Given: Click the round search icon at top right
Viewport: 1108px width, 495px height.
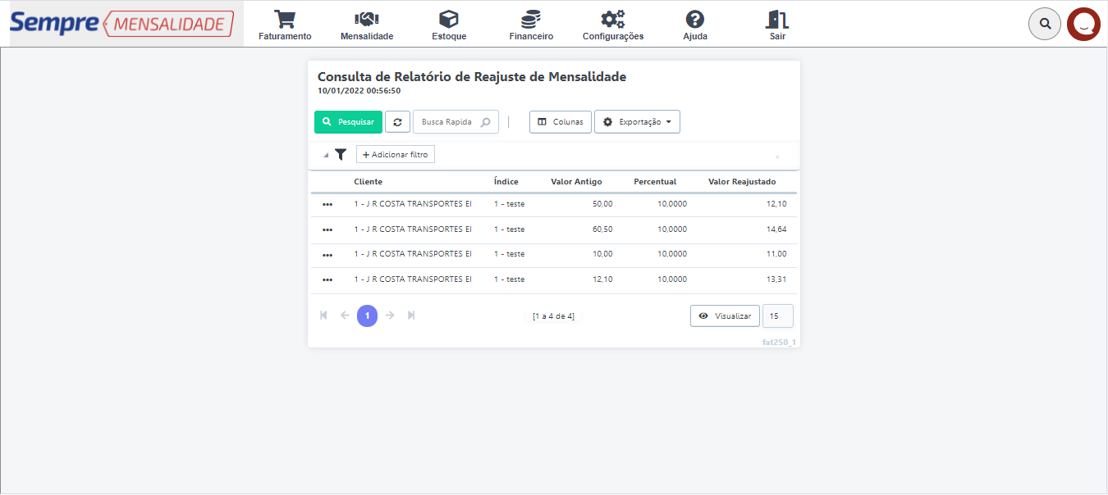Looking at the screenshot, I should (1045, 24).
